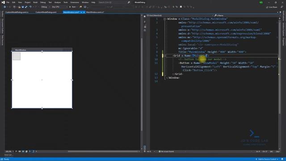
Task: Collapse the Grid element outline
Action: [x=164, y=55]
